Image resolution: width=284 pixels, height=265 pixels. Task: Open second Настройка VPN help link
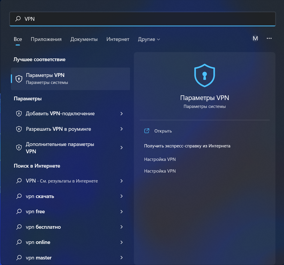click(x=160, y=171)
